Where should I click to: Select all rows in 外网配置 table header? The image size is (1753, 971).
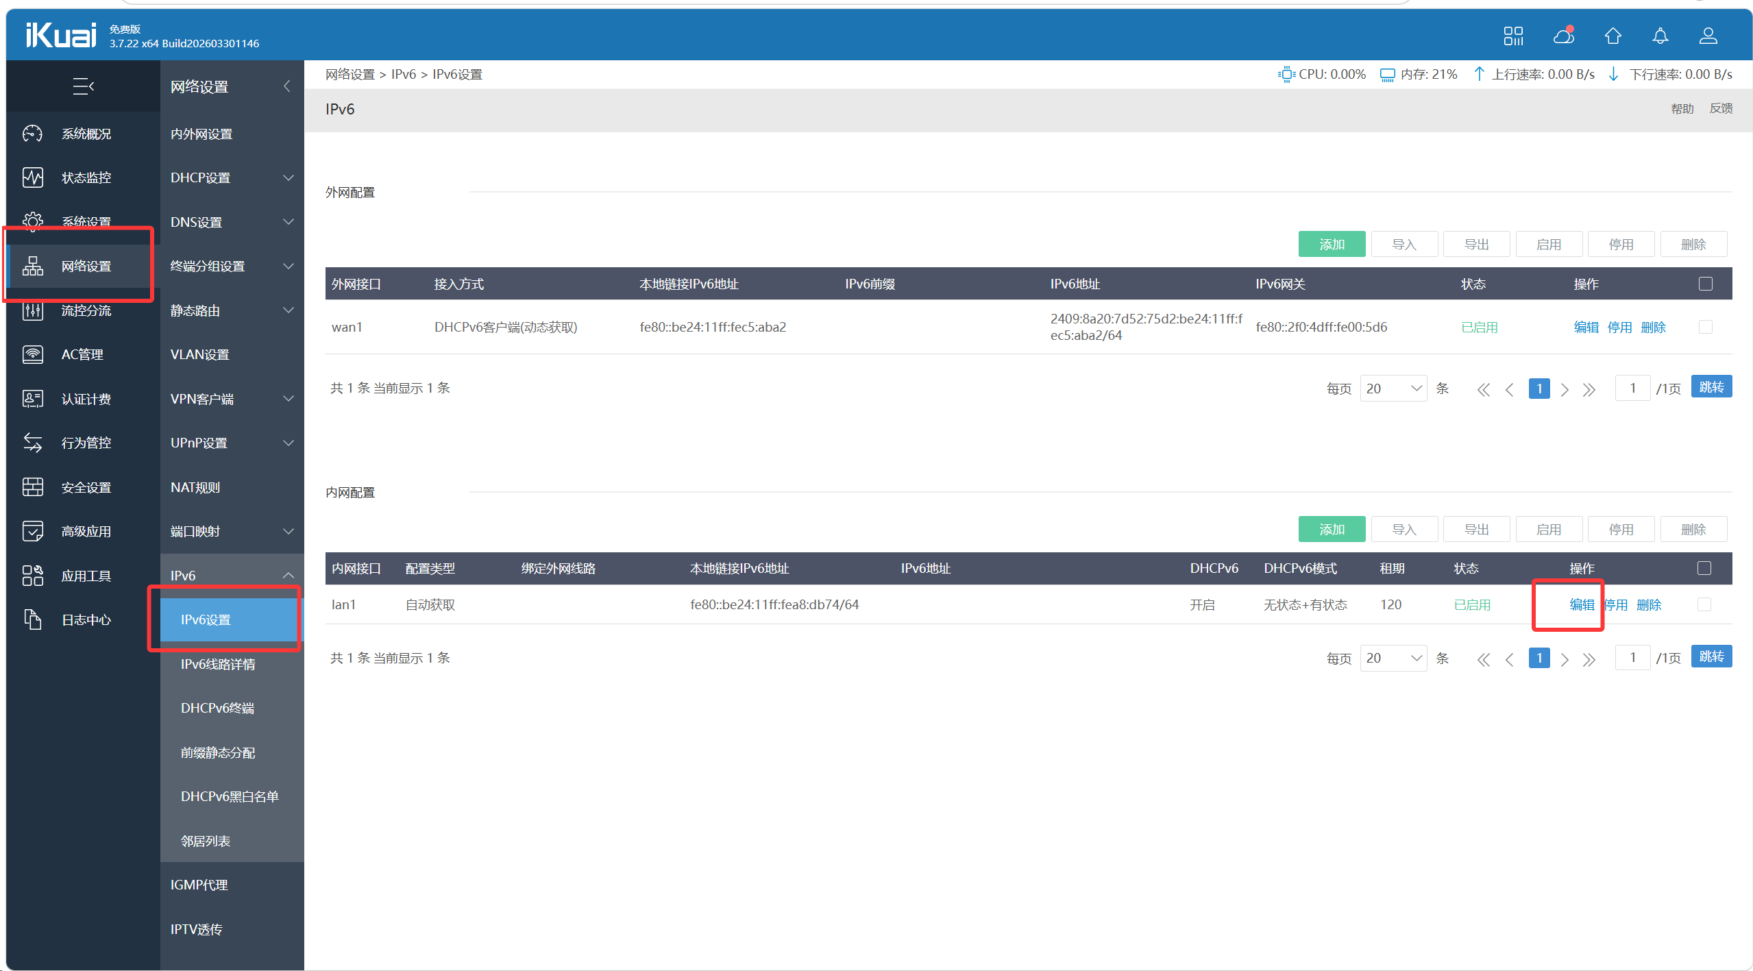[x=1705, y=284]
